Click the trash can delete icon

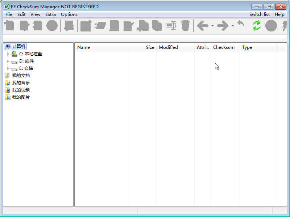coord(185,25)
